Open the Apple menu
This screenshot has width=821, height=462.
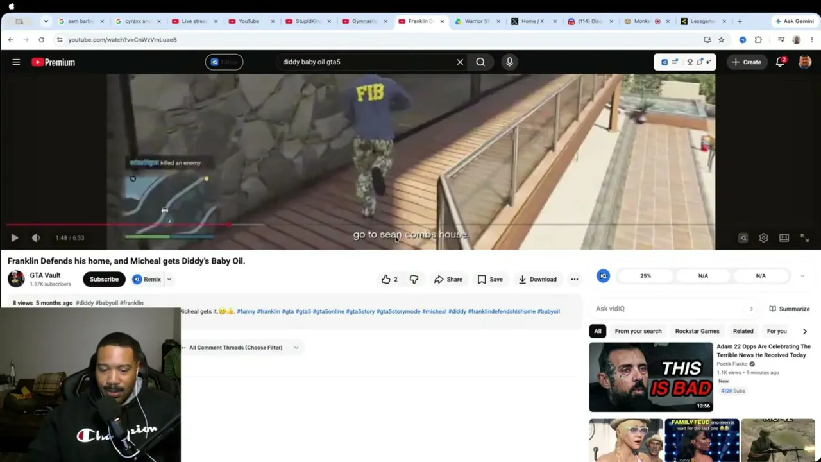tap(12, 6)
